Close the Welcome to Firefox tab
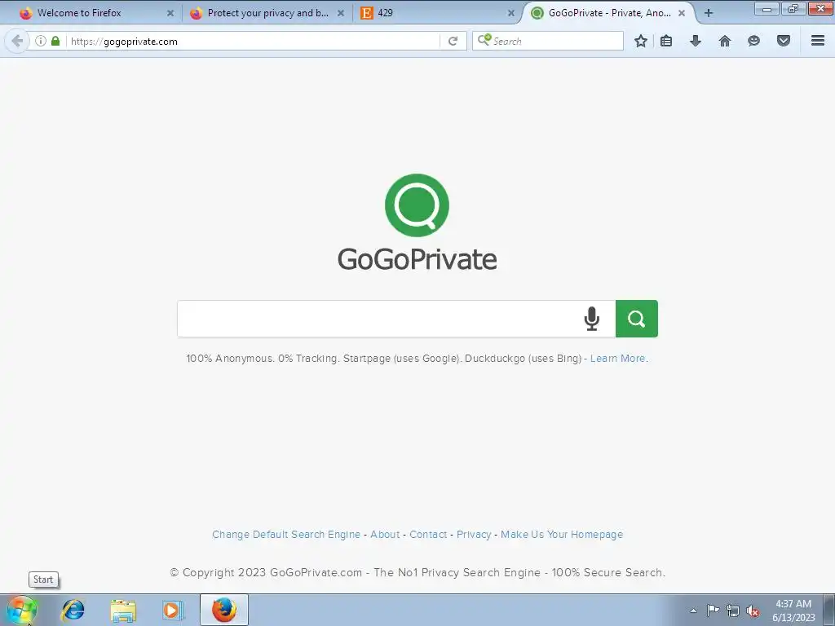 point(170,13)
